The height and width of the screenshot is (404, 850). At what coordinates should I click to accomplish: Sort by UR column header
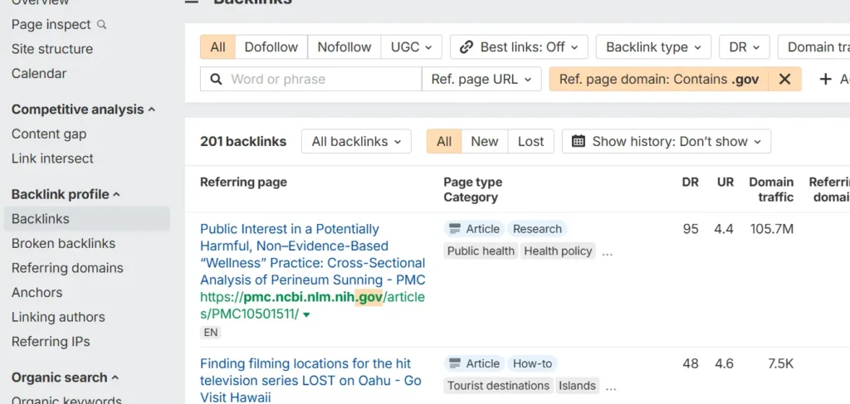click(x=725, y=183)
